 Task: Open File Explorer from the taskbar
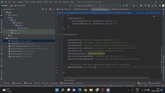point(91,90)
